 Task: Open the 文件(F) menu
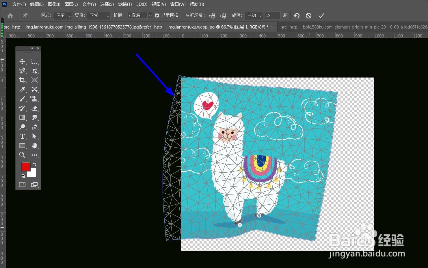coord(19,4)
